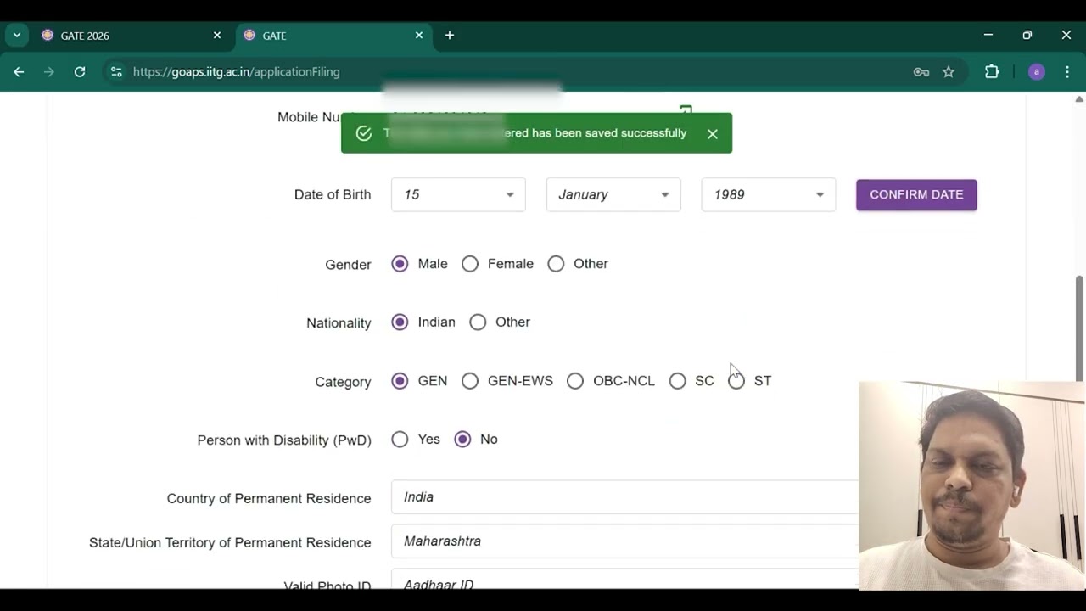
Task: Restore down the browser window
Action: point(1027,36)
